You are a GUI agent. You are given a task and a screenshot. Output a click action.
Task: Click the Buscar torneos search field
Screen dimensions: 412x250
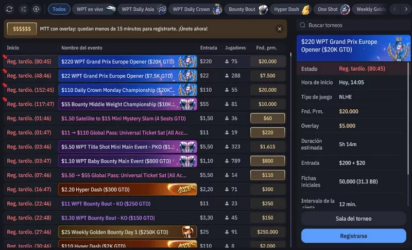click(x=355, y=25)
